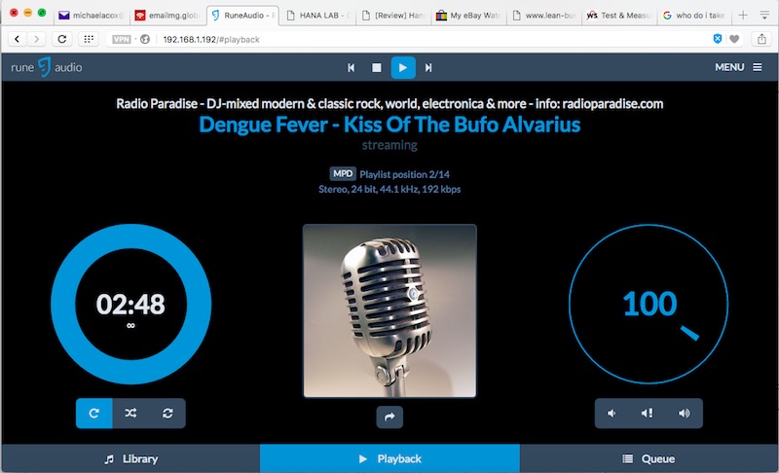Switch to the [Review] Han tab
Image resolution: width=779 pixels, height=473 pixels.
tap(394, 16)
